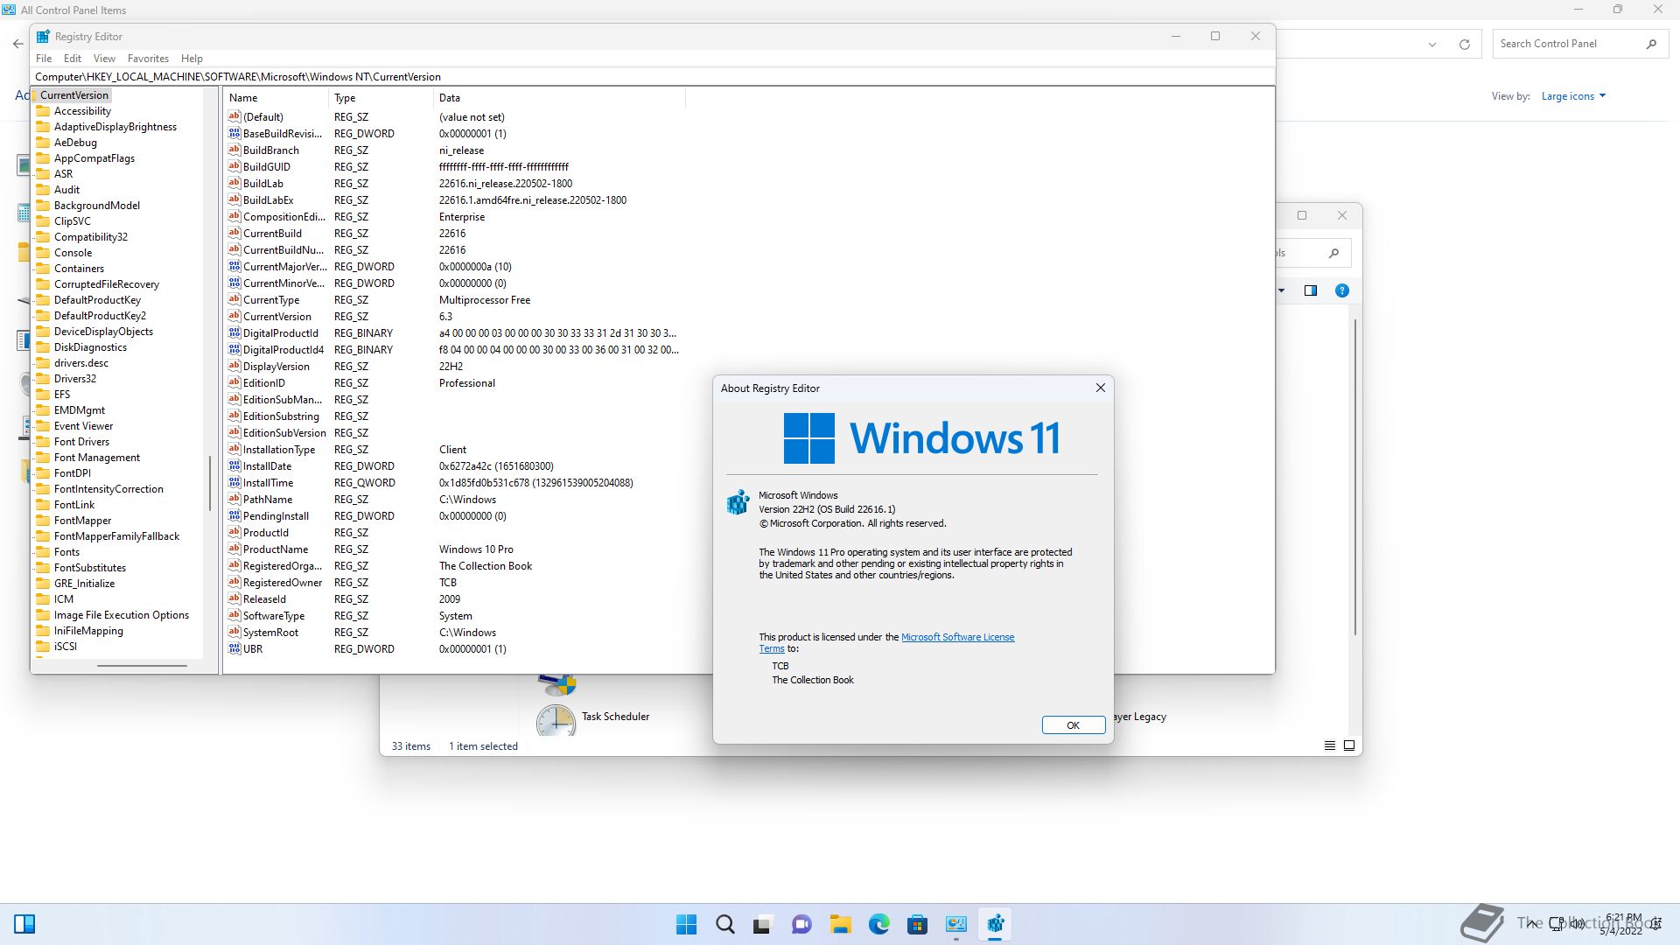Screen dimensions: 1680x945
Task: Click the Accessibility folder icon
Action: point(43,111)
